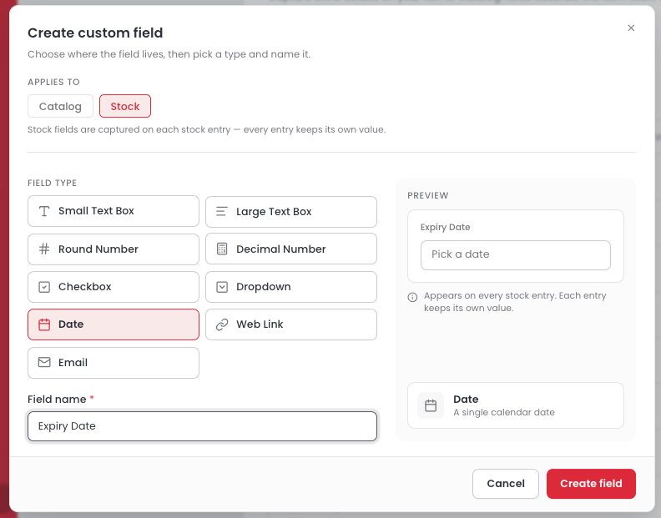Screen dimensions: 661x518
Task: Select the Dropdown field type
Action: click(x=291, y=287)
